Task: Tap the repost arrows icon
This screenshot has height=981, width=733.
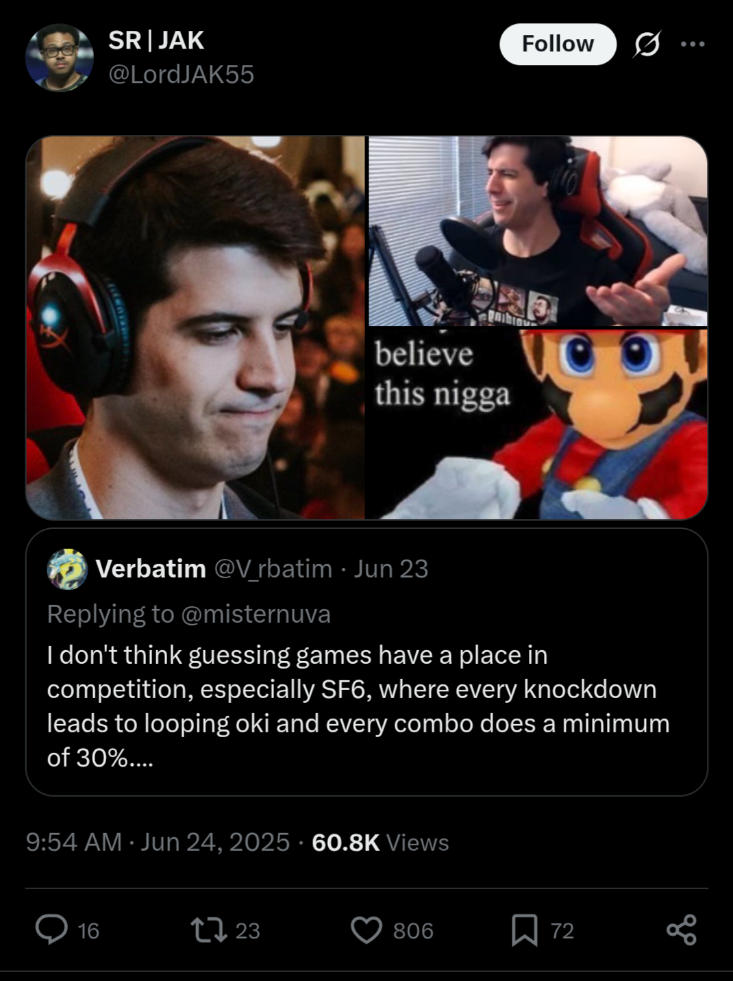Action: [x=209, y=930]
